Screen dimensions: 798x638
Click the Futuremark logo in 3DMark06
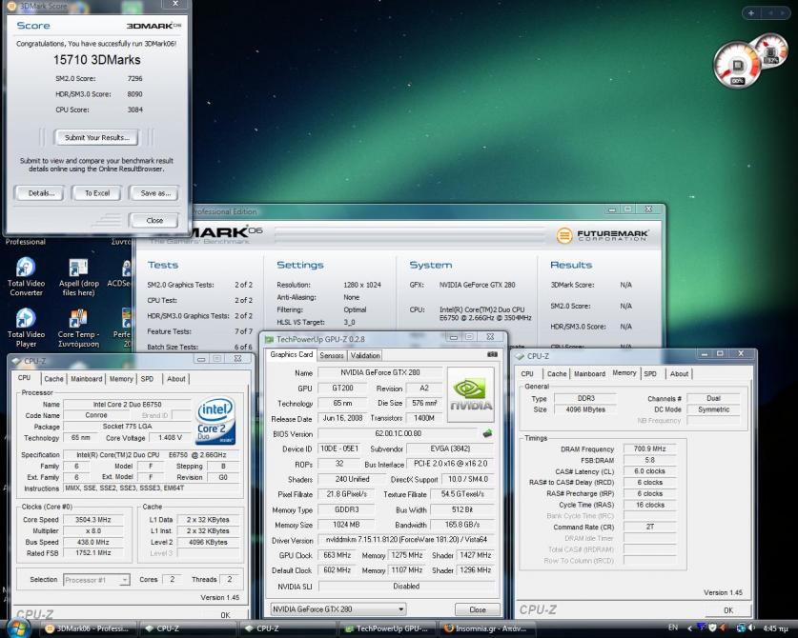pos(602,235)
